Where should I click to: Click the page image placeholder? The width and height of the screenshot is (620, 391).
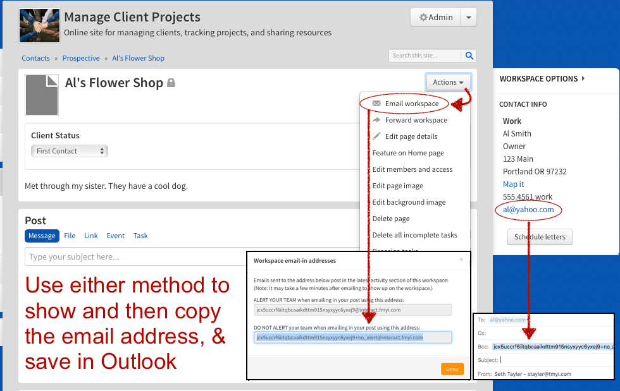point(42,95)
